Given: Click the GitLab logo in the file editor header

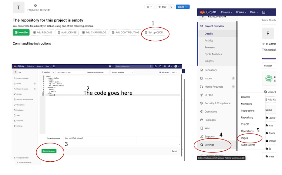Looking at the screenshot, I should 19,66.
